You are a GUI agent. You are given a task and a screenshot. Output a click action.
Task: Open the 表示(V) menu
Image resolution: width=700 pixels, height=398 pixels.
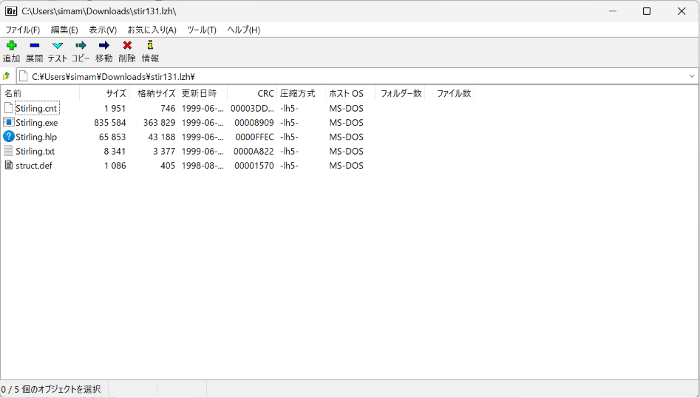coord(103,30)
